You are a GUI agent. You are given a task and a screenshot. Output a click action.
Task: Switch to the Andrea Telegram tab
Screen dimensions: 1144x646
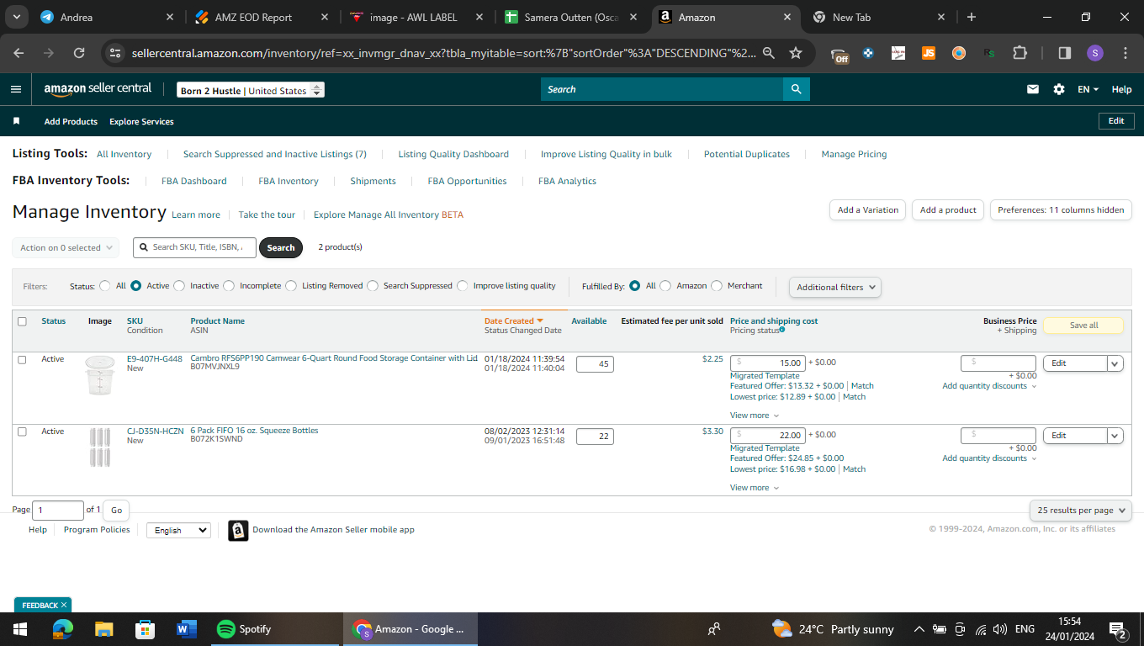(108, 17)
